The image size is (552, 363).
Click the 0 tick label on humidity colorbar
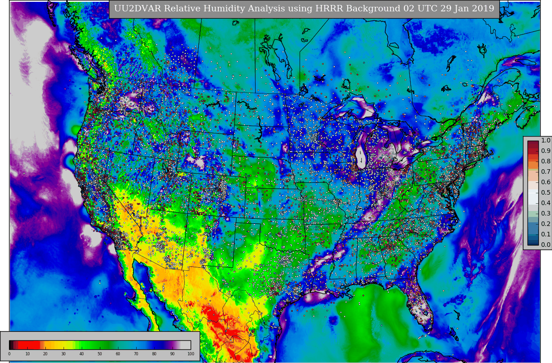coord(9,354)
